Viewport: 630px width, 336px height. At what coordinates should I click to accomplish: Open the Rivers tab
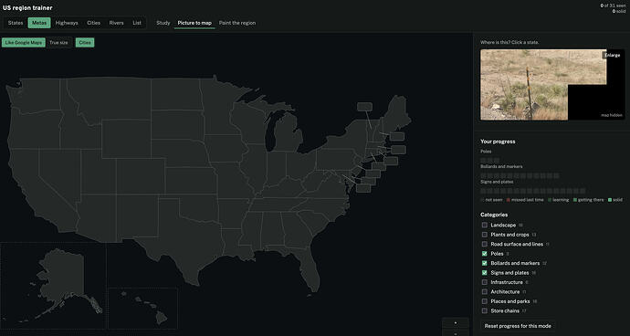(x=117, y=23)
